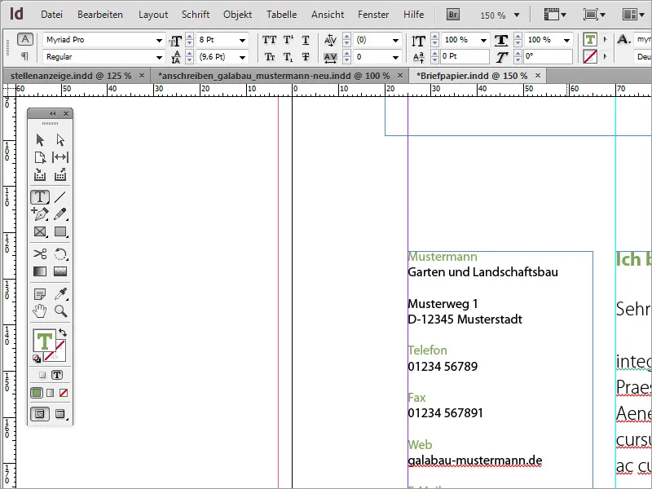Open the Datei menu
Image resolution: width=652 pixels, height=489 pixels.
tap(51, 15)
